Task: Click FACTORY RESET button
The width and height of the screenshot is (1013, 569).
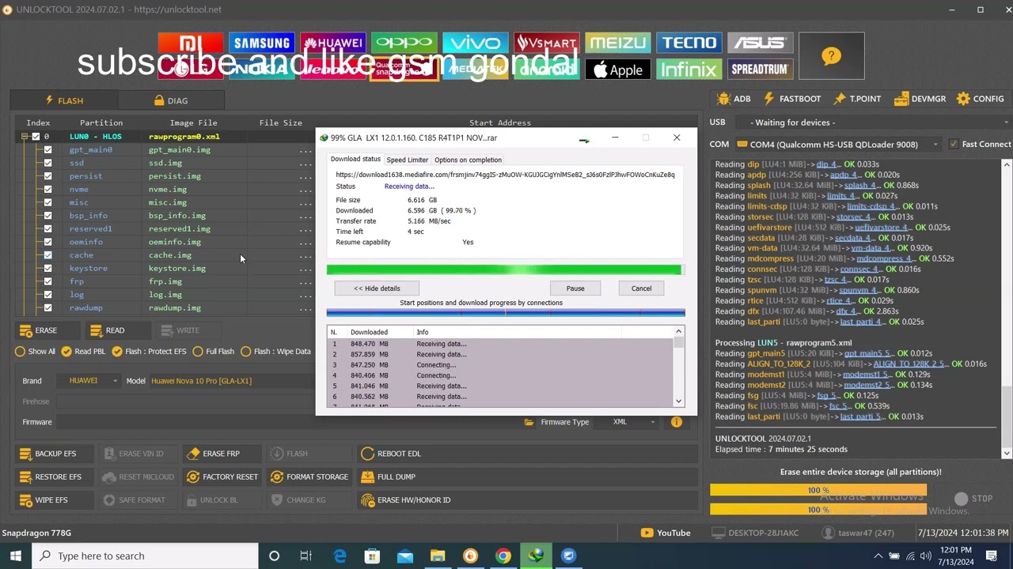Action: pos(222,477)
